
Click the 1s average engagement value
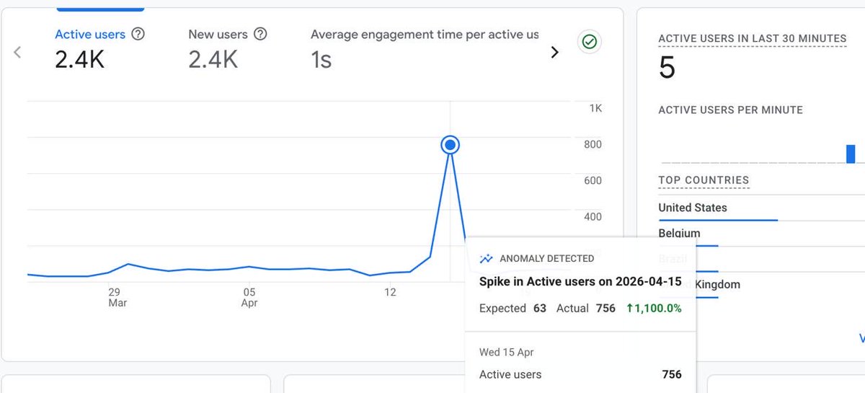[321, 60]
